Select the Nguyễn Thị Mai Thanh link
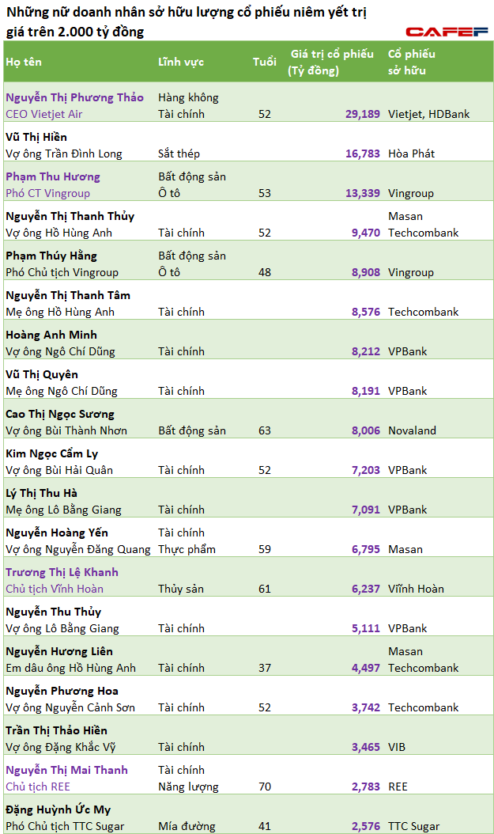This screenshot has width=494, height=834. point(66,770)
